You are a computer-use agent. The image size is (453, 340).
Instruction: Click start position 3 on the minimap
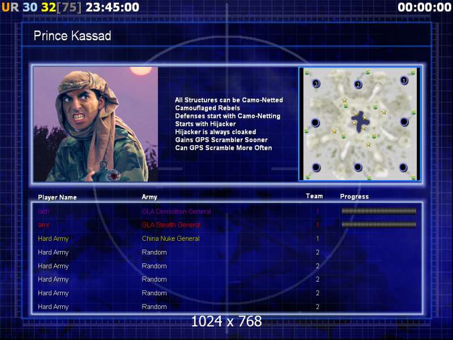pos(316,83)
